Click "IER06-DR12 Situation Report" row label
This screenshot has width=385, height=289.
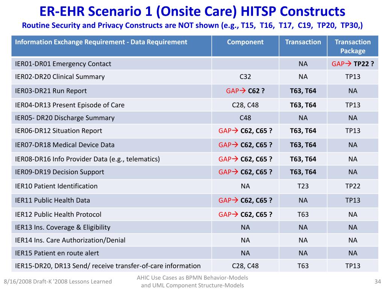click(x=58, y=131)
